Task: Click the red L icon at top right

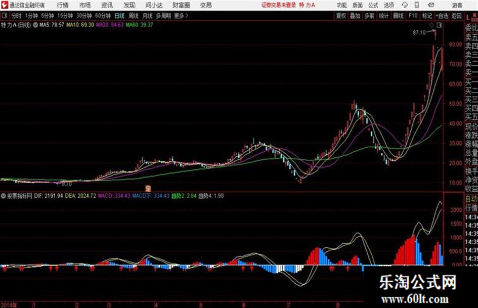Action: click(x=468, y=18)
